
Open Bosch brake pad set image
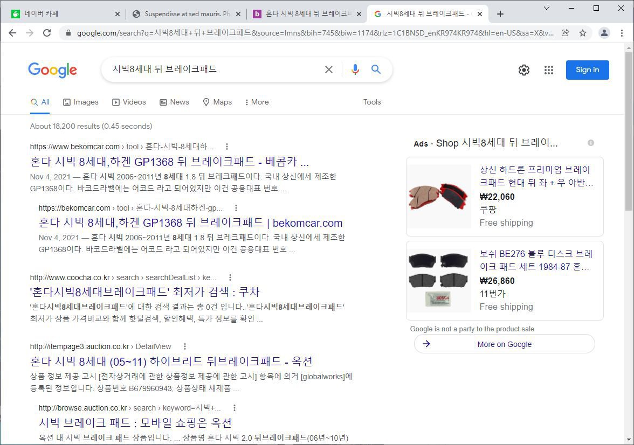(439, 281)
